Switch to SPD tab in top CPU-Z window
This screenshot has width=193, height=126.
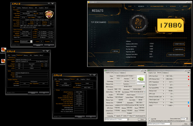coord(36,8)
